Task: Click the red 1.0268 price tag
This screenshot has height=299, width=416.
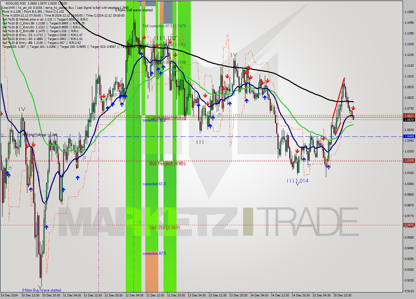Action: point(409,161)
